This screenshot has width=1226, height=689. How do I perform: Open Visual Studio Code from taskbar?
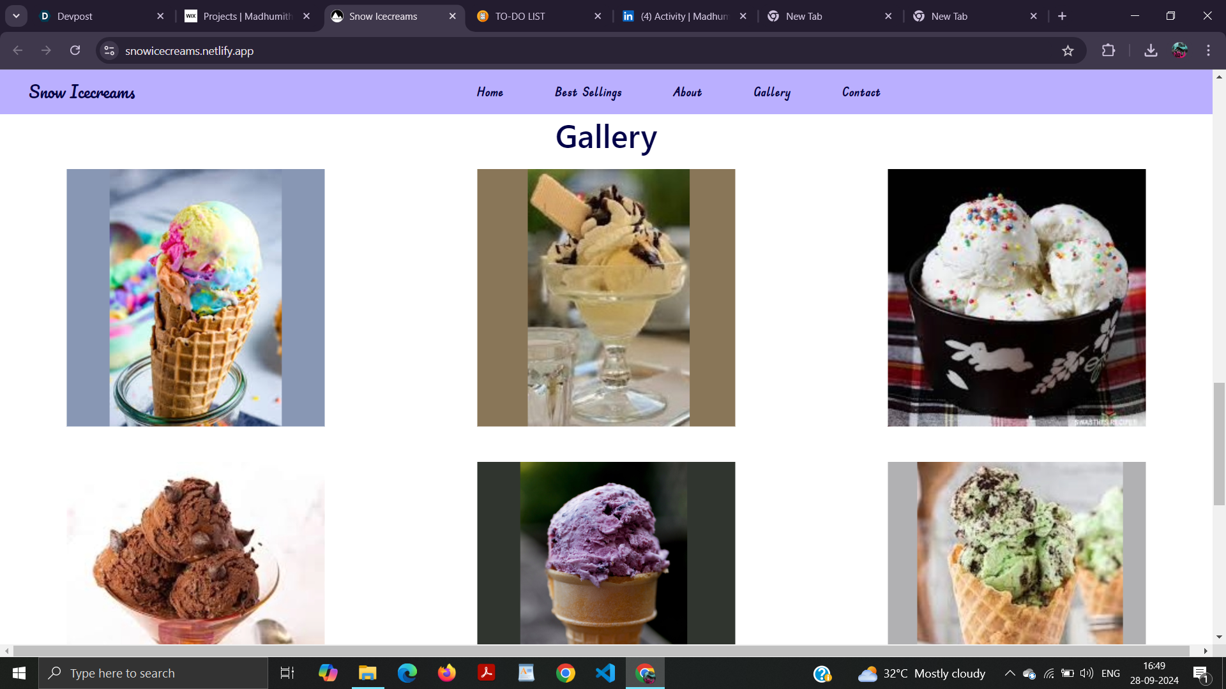pos(605,673)
